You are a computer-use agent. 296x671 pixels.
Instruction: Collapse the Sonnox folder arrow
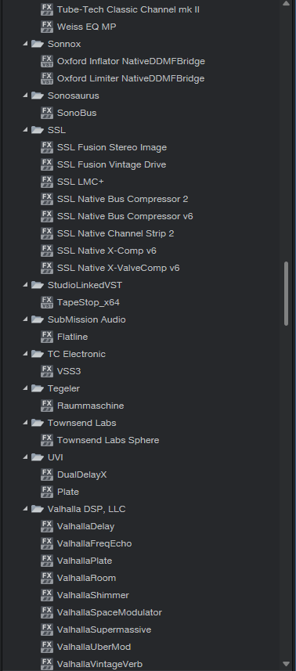(26, 44)
